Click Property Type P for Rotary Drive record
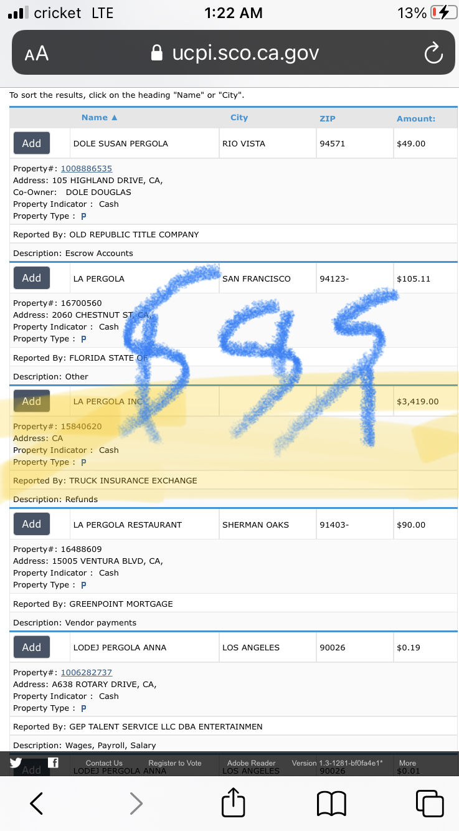 (83, 708)
